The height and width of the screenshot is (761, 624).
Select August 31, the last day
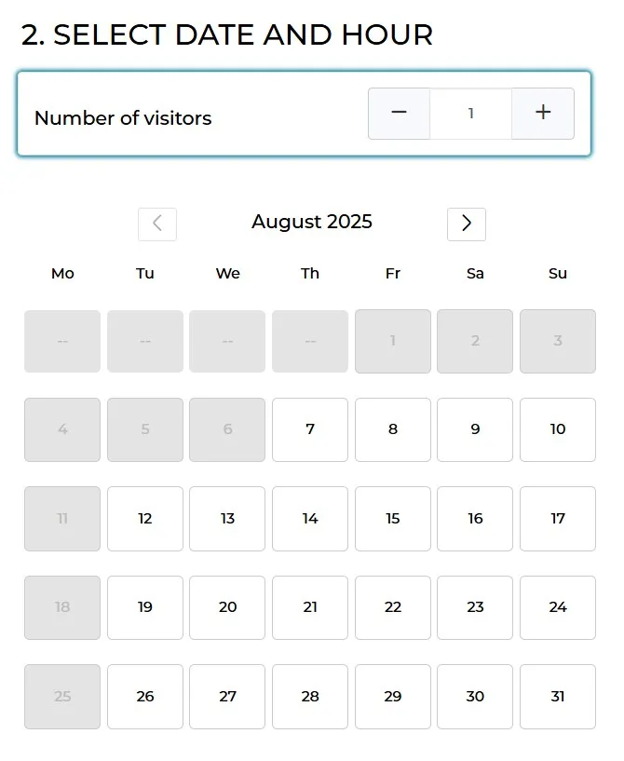coord(558,697)
